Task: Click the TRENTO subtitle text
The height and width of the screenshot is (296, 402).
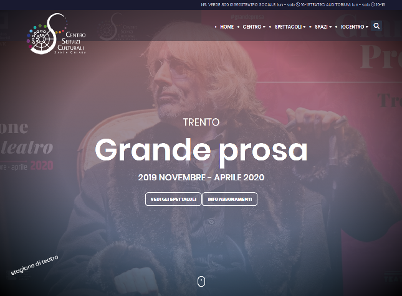Action: [201, 122]
